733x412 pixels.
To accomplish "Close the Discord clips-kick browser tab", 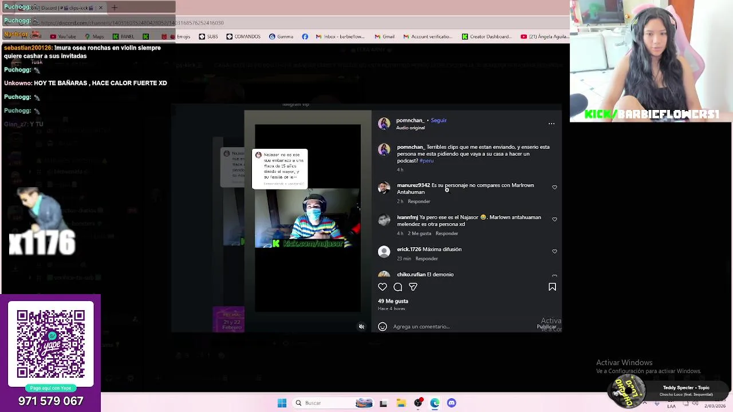I will tap(101, 7).
